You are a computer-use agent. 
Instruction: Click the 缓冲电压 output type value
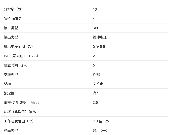coord(100,37)
